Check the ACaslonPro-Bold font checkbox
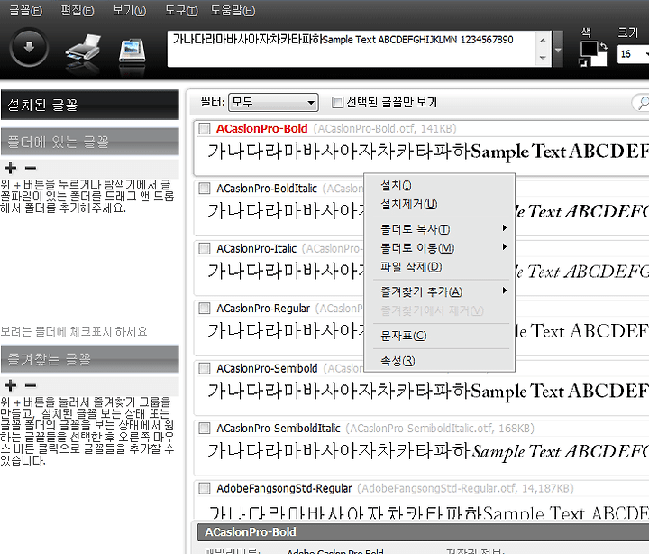The image size is (649, 554). click(x=205, y=128)
